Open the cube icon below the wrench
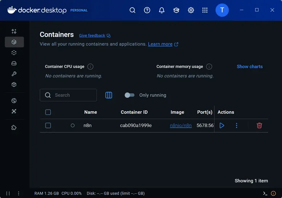Image resolution: width=282 pixels, height=198 pixels. [14, 85]
